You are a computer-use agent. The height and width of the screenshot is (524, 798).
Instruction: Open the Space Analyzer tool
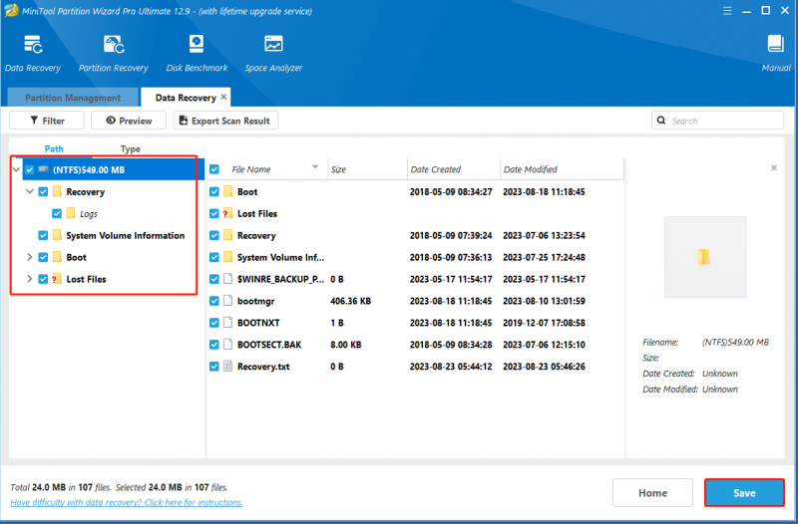point(273,45)
